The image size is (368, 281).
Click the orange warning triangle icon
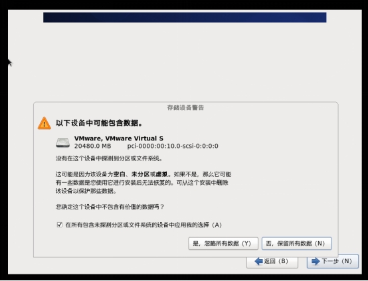[45, 123]
